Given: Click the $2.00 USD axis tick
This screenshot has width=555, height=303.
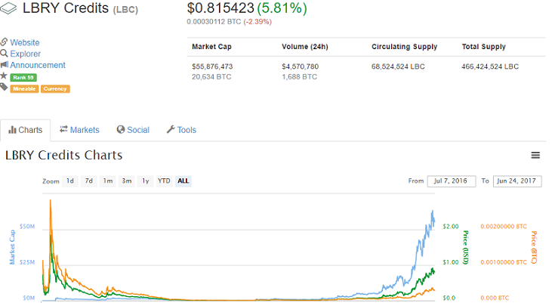Looking at the screenshot, I should pyautogui.click(x=451, y=227).
